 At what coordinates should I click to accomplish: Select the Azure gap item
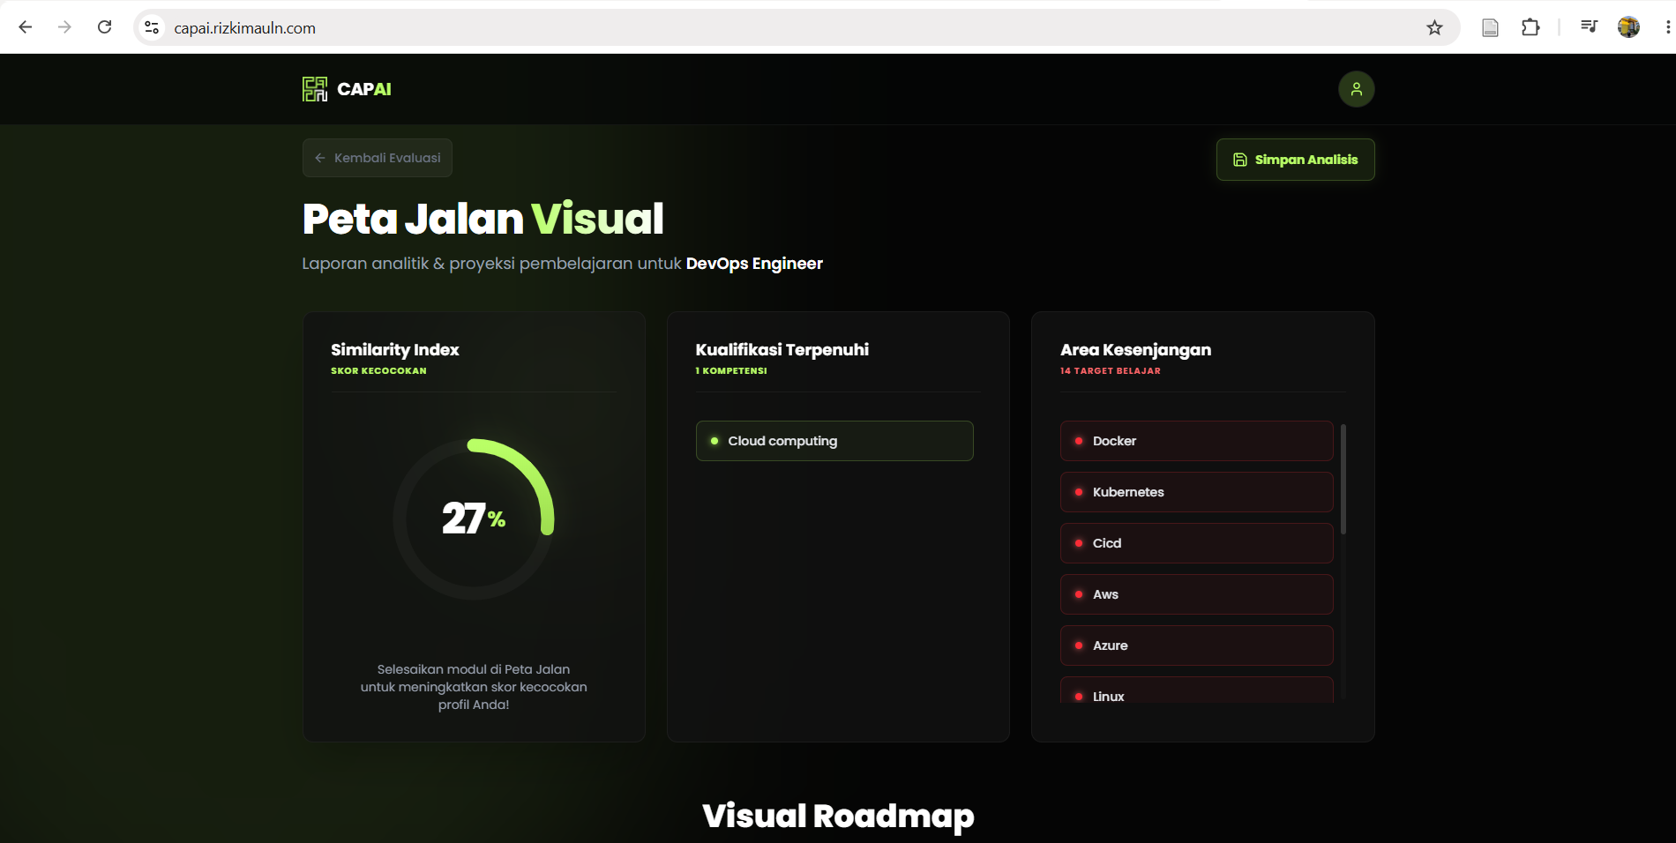click(x=1196, y=645)
